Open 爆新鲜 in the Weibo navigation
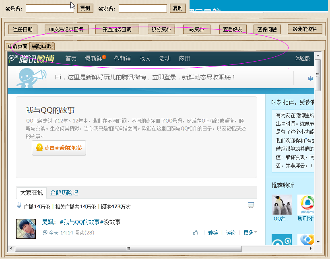Screen dimensions: 330x259 coord(93,58)
